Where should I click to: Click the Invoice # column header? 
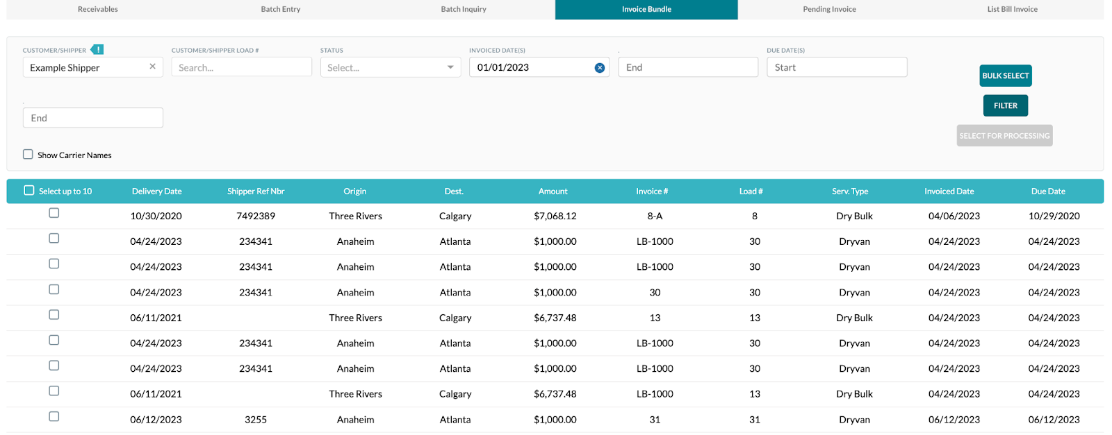[652, 191]
